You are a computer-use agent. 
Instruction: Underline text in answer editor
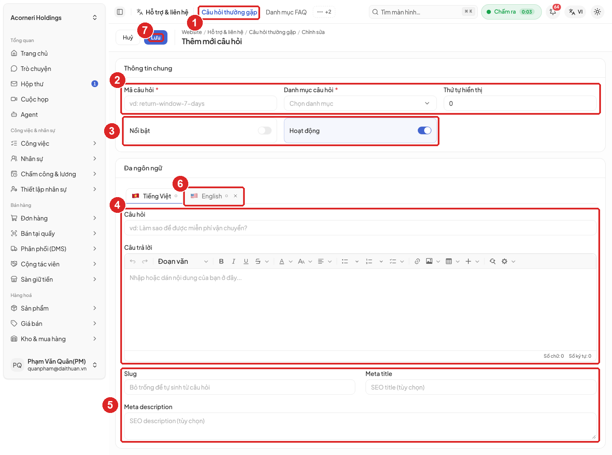246,261
